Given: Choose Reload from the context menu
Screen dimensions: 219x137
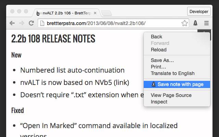Looking at the screenshot, I should tap(158, 50).
